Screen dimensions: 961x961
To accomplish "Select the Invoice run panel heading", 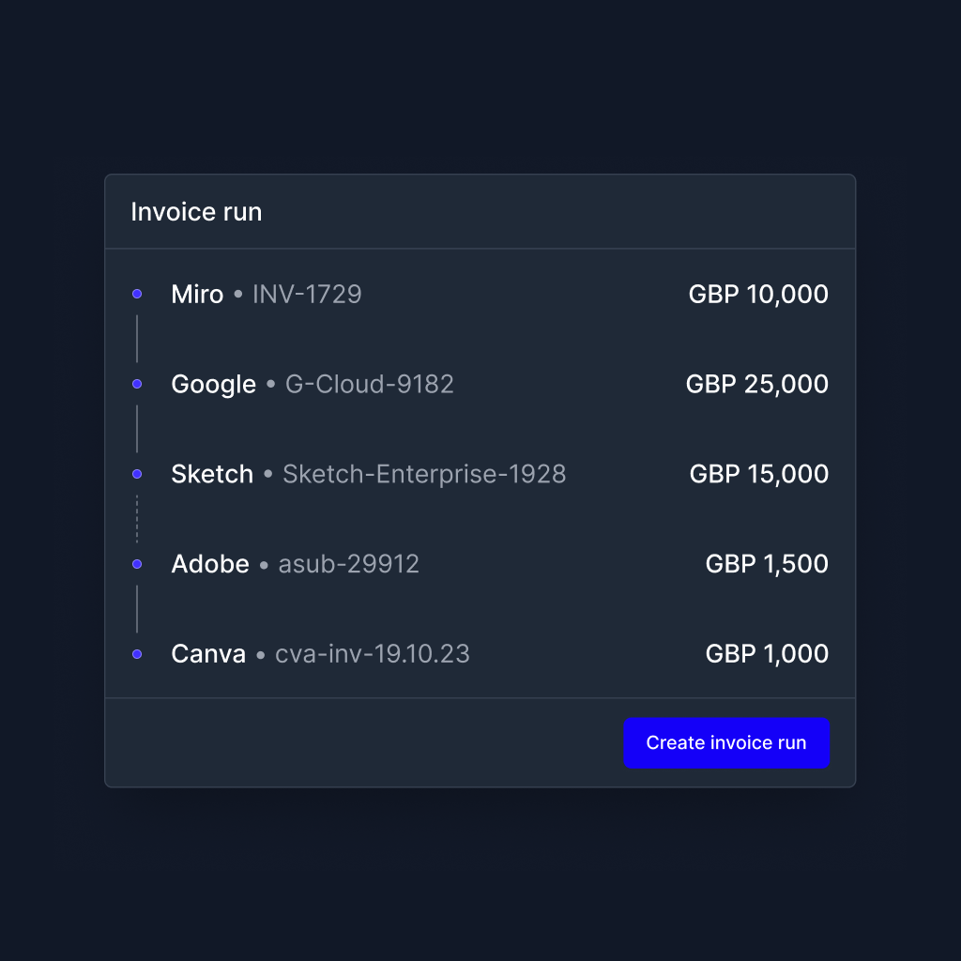I will pos(196,212).
